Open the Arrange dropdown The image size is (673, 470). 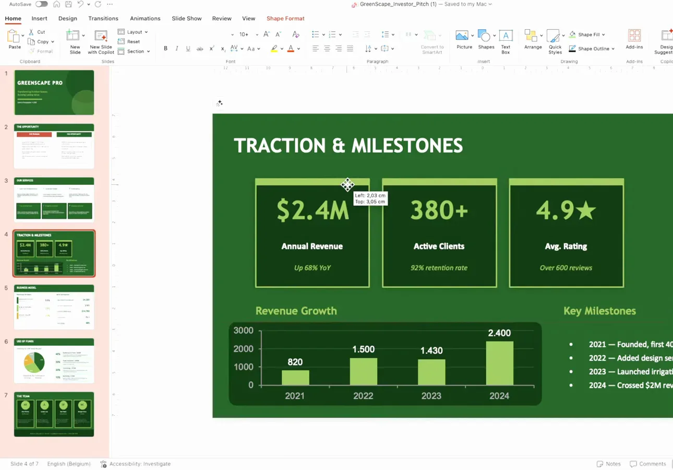tap(533, 40)
